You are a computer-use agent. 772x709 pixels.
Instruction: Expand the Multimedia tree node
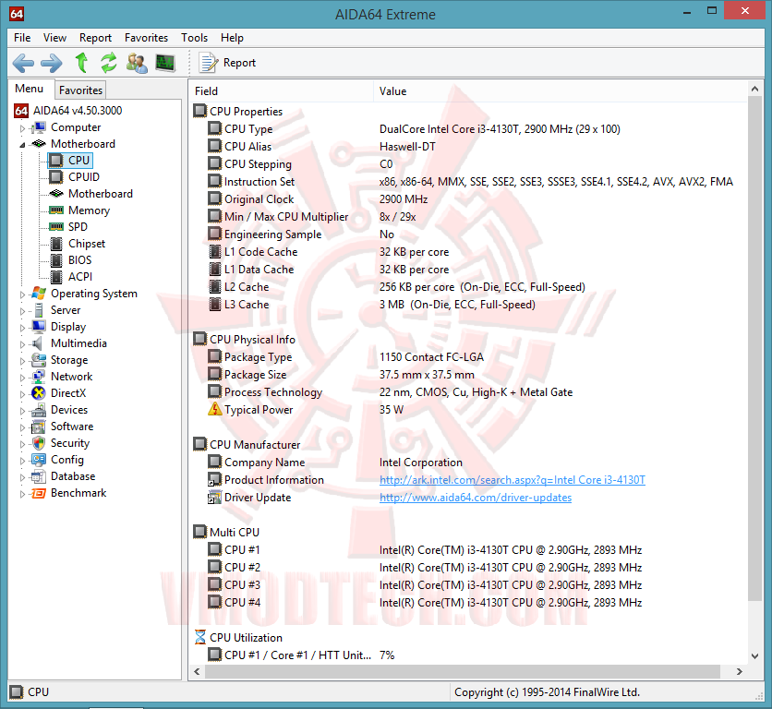[22, 344]
